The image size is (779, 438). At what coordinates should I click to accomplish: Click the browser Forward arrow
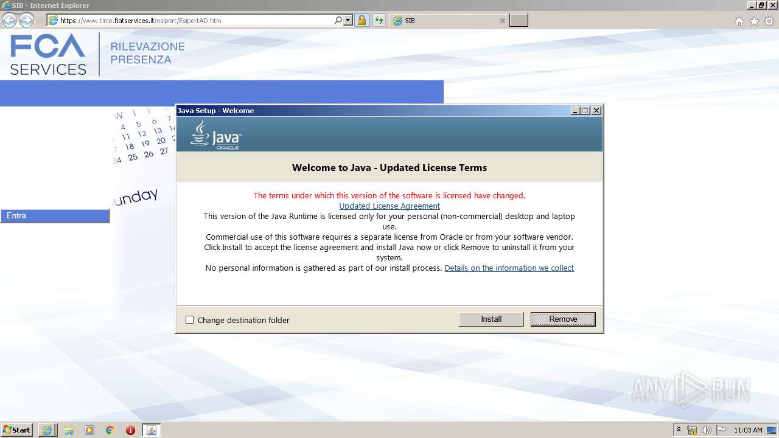26,21
